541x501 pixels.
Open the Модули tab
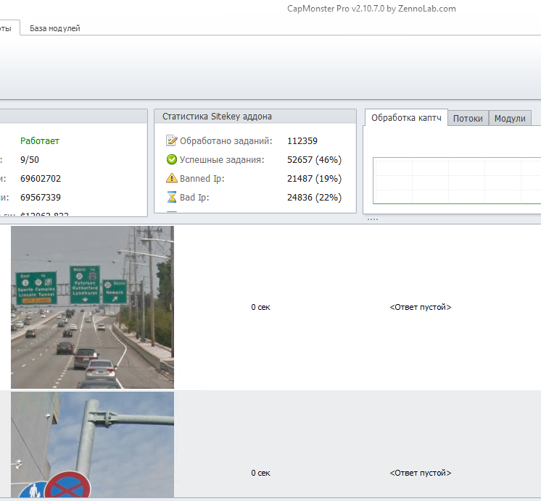[x=510, y=119]
